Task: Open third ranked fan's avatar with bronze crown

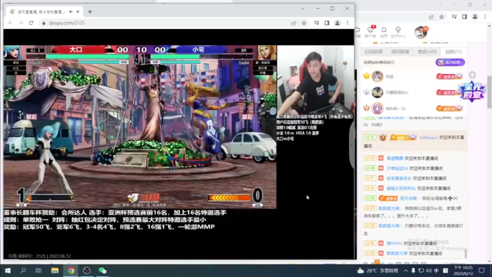Action: coord(377,108)
